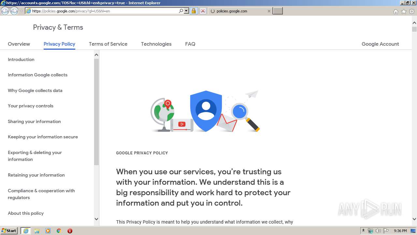The height and width of the screenshot is (235, 417).
Task: Click Internet Explorer taskbar icon
Action: coord(26,231)
